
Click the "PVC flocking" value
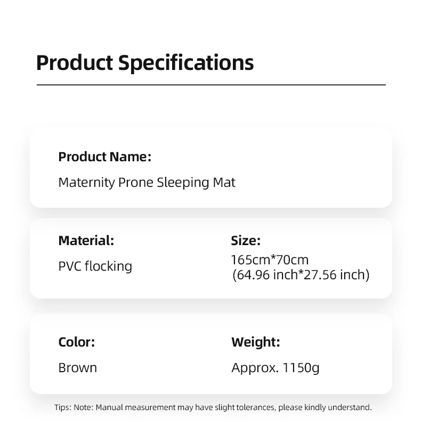click(95, 266)
